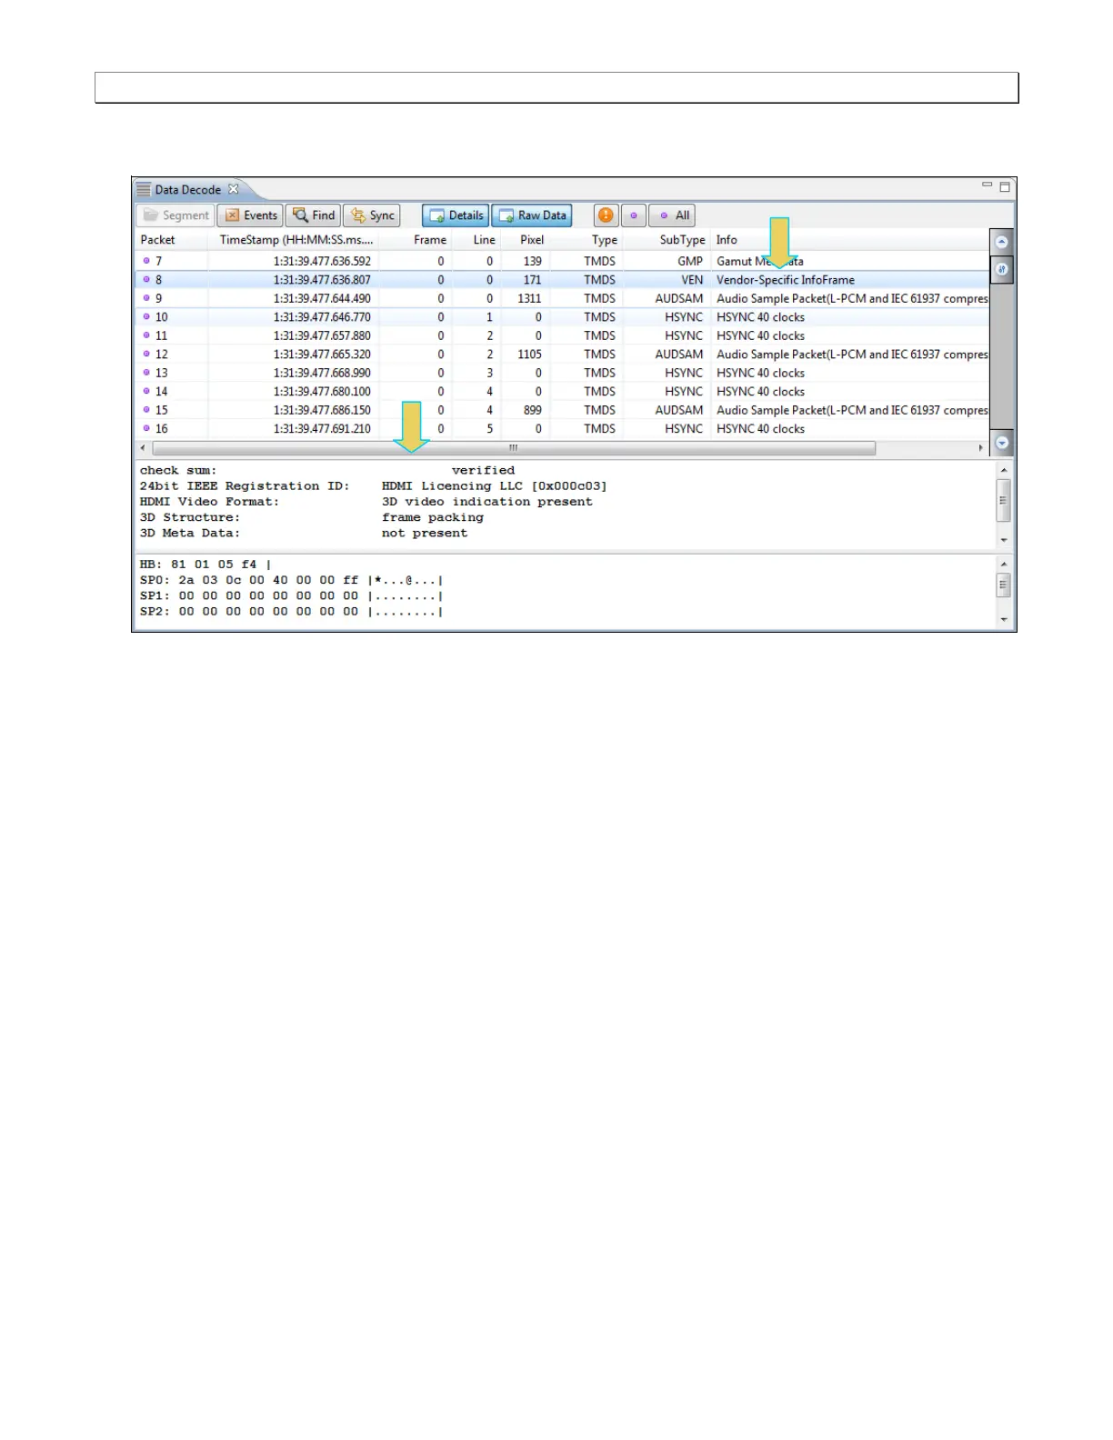Click timestamp 1:31:39.477.644.490
The image size is (1113, 1440).
click(x=322, y=298)
